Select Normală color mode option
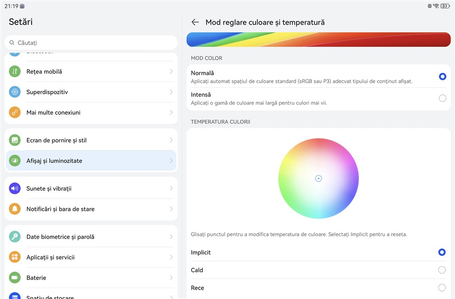This screenshot has height=299, width=455. [x=442, y=76]
